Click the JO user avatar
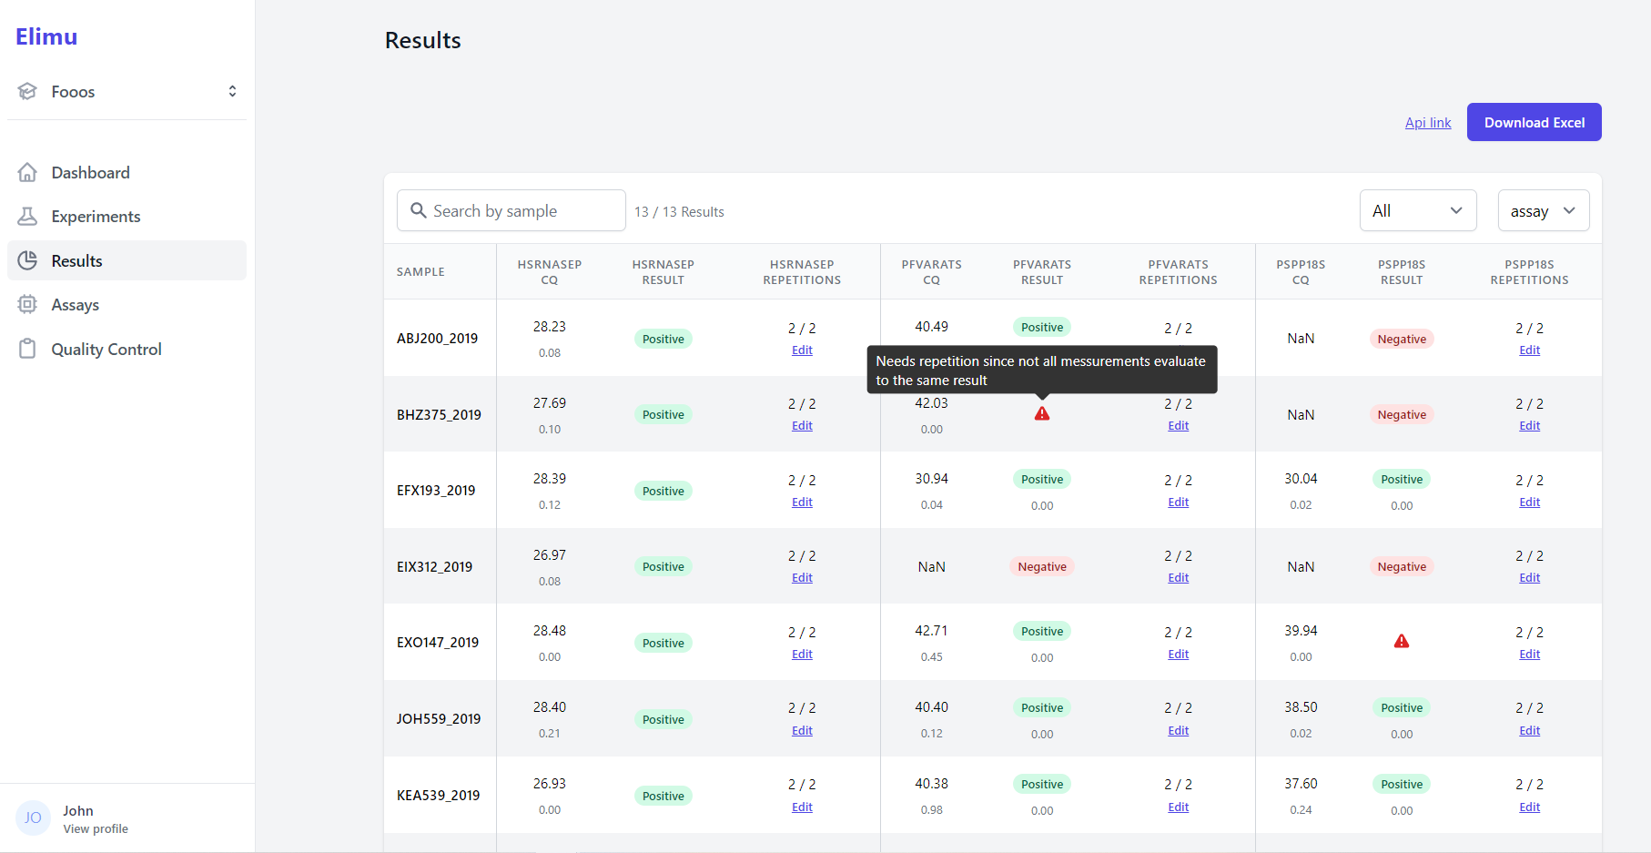Screen dimensions: 1651x853 click(x=33, y=817)
